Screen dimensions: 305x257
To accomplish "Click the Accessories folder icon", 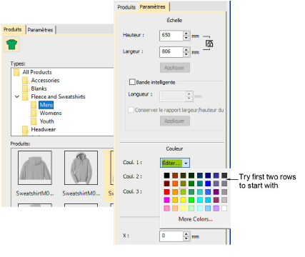I will [25, 81].
